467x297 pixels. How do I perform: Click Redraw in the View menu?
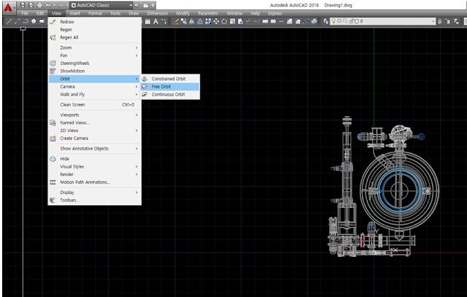[95, 22]
